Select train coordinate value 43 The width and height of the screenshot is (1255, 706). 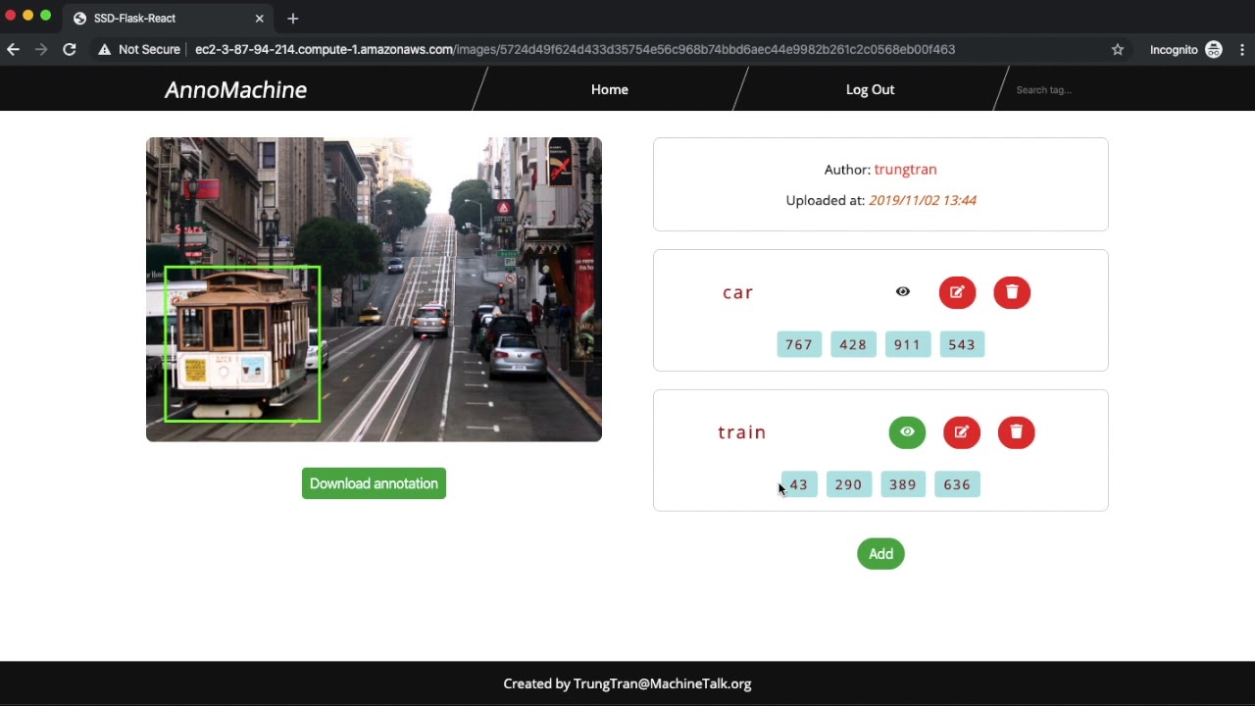tap(799, 484)
